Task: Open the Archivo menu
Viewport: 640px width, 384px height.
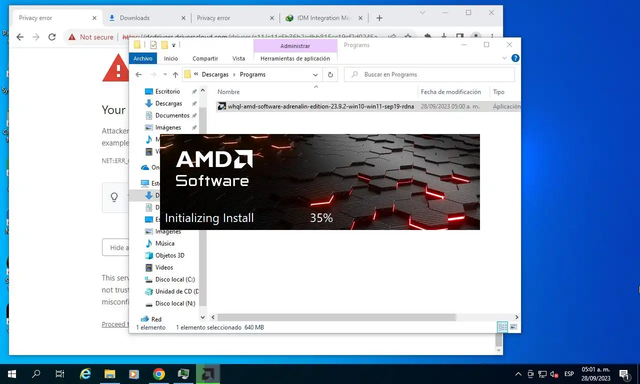Action: (142, 58)
